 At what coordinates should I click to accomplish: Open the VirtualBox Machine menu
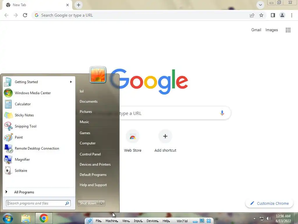click(x=111, y=221)
